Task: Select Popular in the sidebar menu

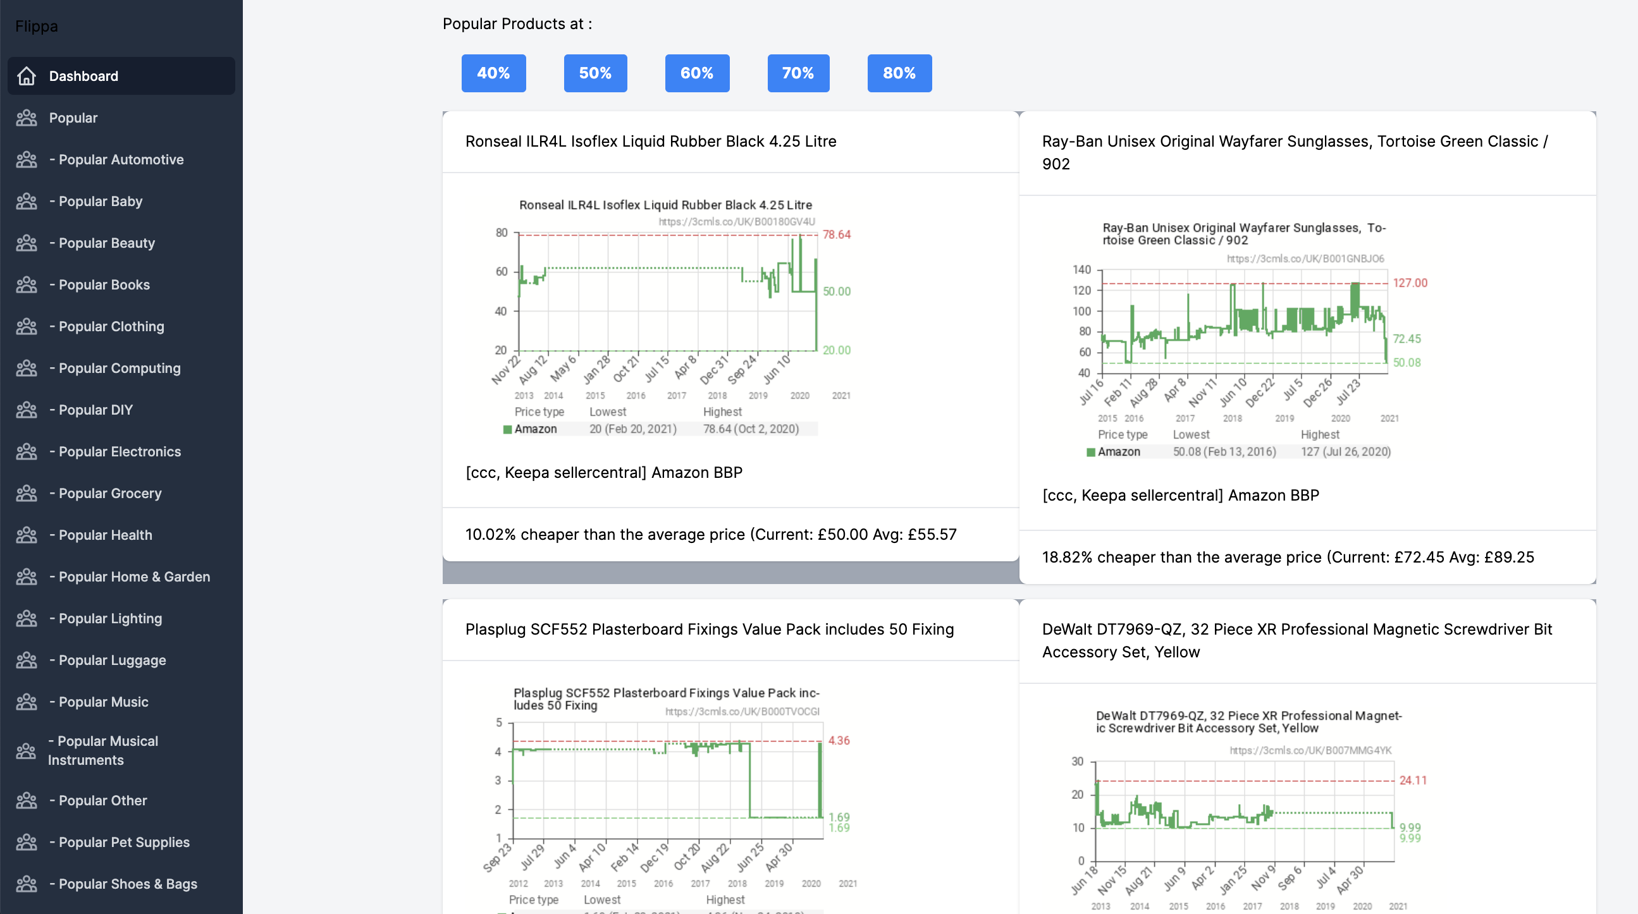Action: click(x=73, y=118)
